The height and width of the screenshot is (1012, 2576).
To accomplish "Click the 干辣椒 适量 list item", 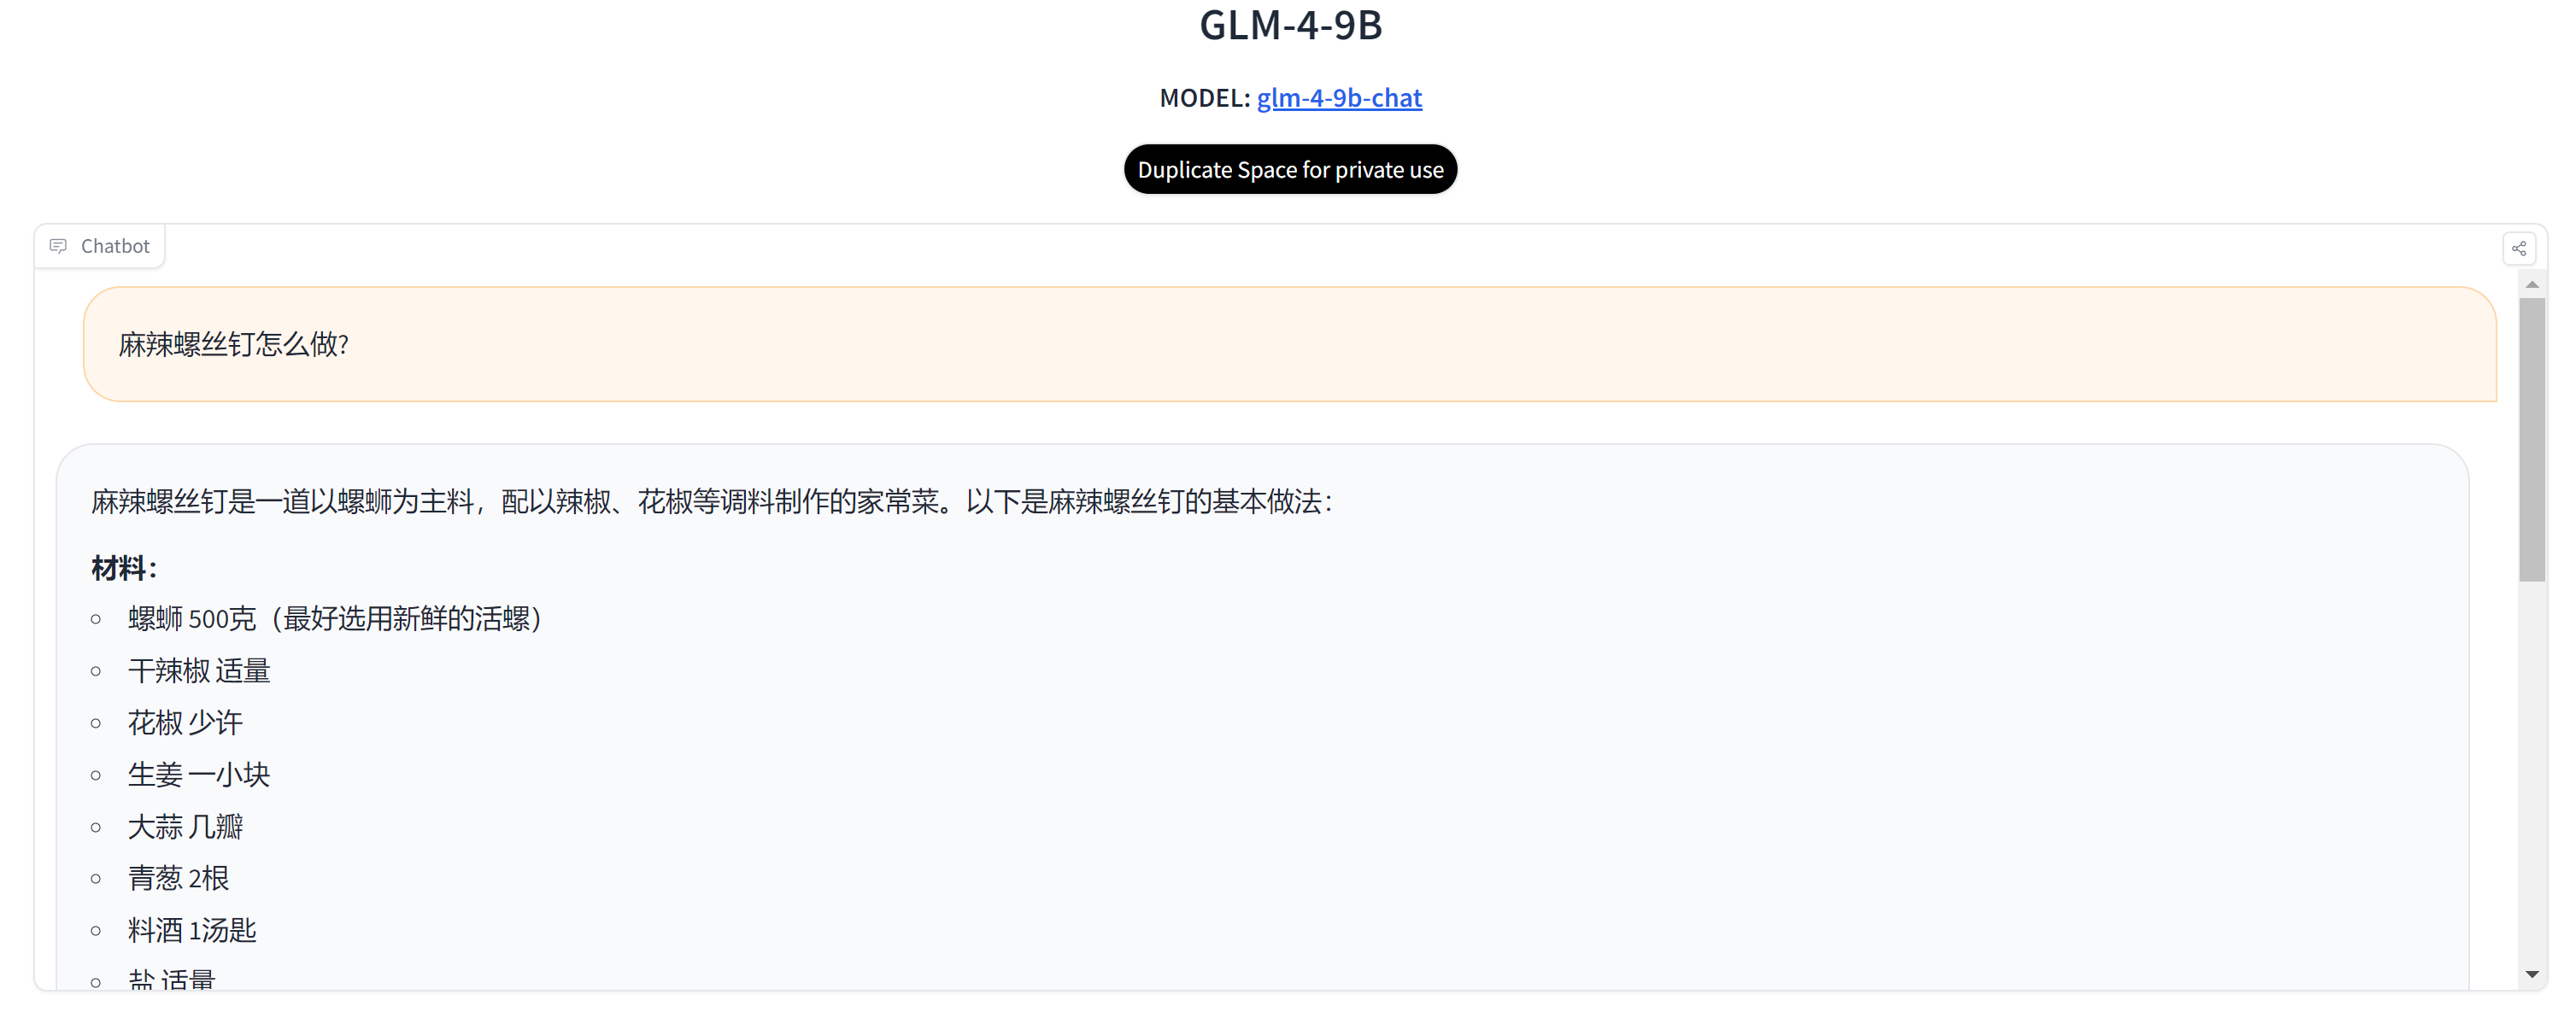I will pos(199,671).
